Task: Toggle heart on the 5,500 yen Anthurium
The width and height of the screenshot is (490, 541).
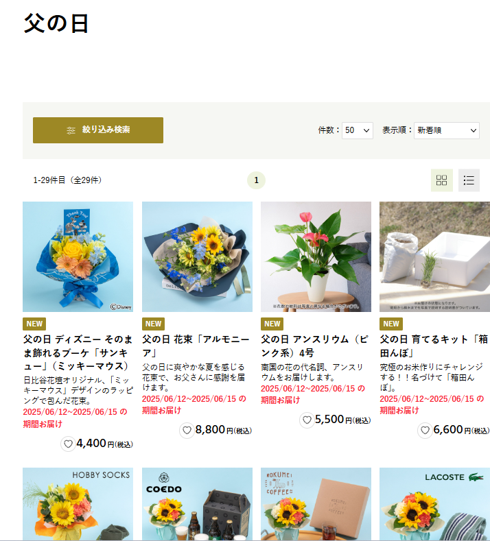Action: click(x=307, y=420)
